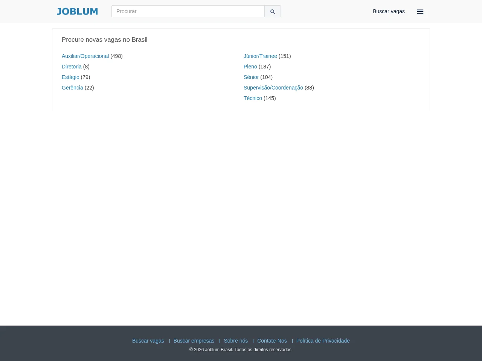Click the '(187)' count beside Pleno
This screenshot has height=361, width=482.
pyautogui.click(x=265, y=67)
